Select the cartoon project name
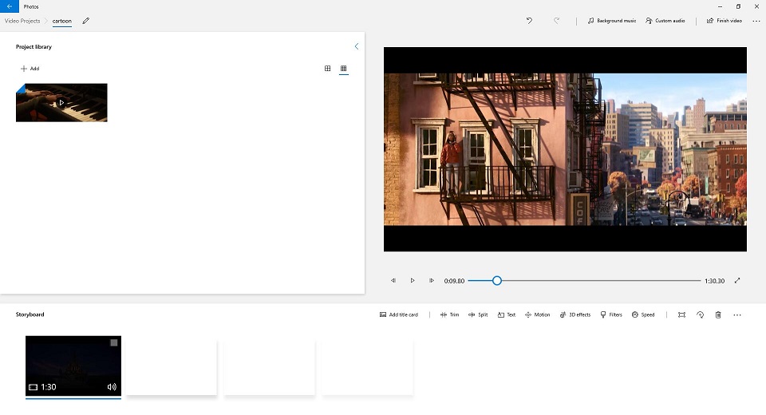Image resolution: width=766 pixels, height=415 pixels. 62,21
